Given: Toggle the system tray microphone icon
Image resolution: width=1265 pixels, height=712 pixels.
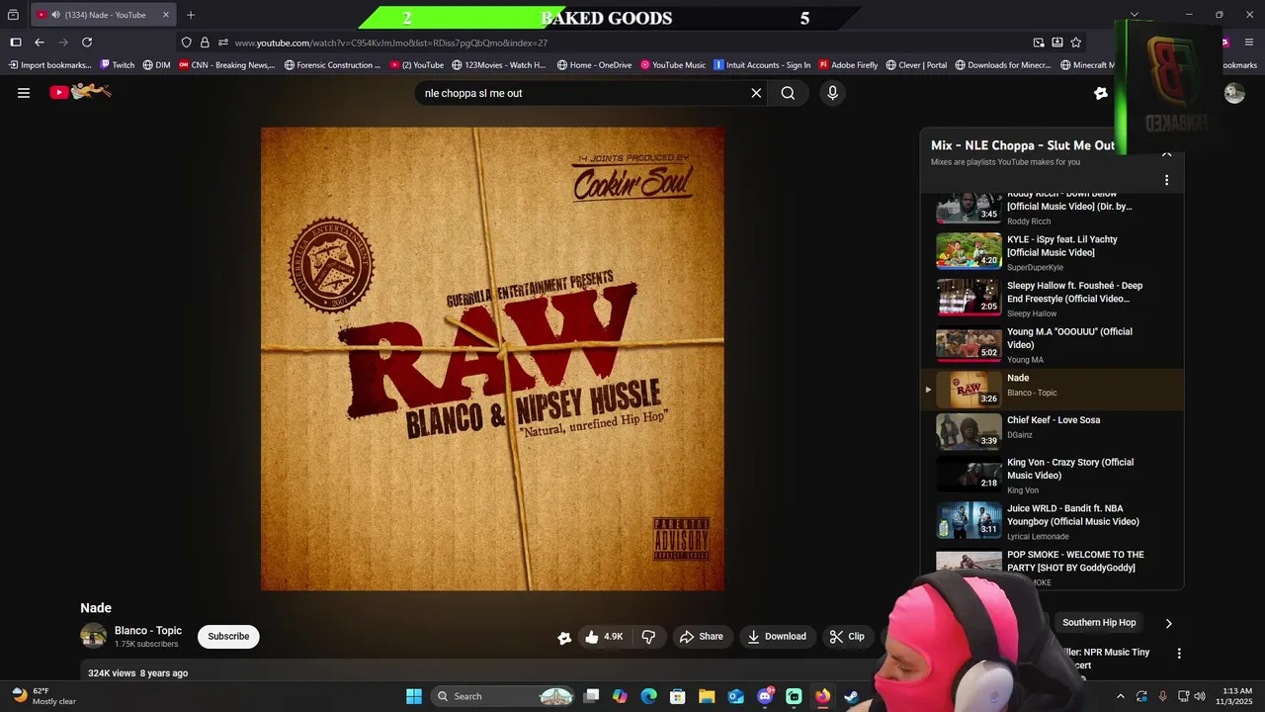Looking at the screenshot, I should pos(1162,696).
